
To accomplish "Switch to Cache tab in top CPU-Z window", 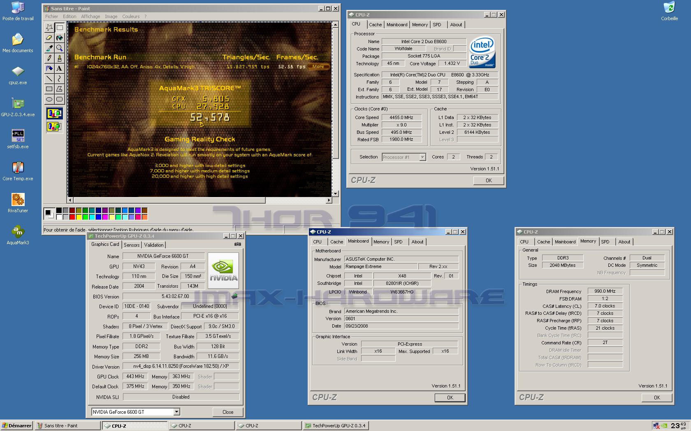I will [x=375, y=25].
